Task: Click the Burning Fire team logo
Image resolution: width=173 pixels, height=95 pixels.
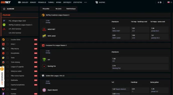Action: (x=44, y=66)
